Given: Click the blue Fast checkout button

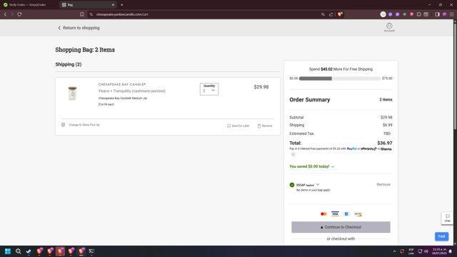Looking at the screenshot, I should [441, 236].
